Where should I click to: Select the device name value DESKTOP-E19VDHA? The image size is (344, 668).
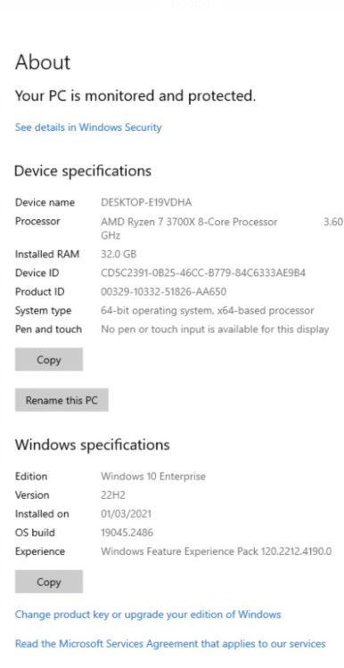click(146, 202)
